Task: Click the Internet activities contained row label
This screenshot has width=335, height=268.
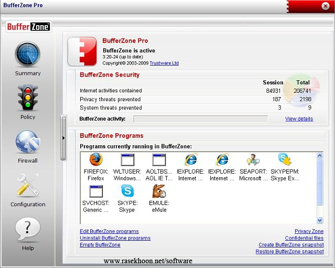Action: click(111, 91)
